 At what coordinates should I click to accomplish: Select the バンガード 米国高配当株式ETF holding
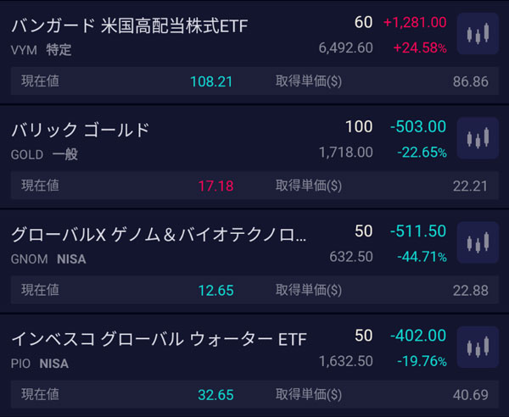pos(130,26)
